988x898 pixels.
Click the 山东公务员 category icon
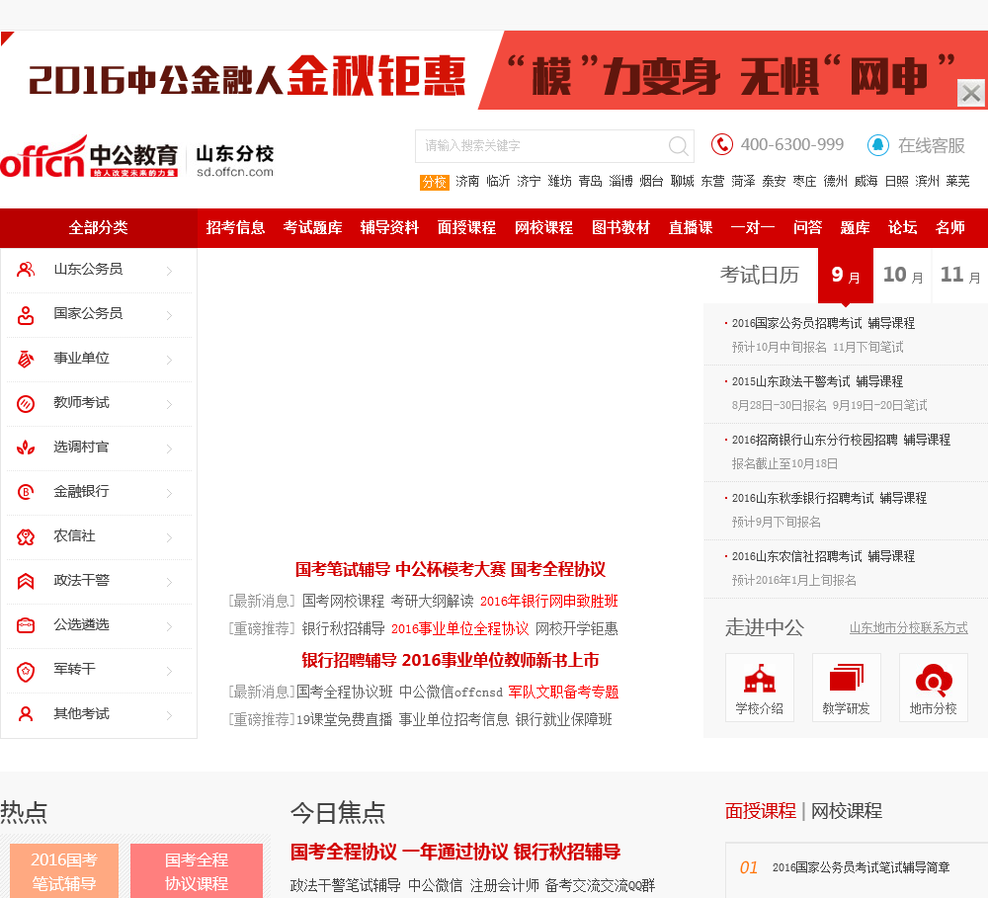(26, 270)
